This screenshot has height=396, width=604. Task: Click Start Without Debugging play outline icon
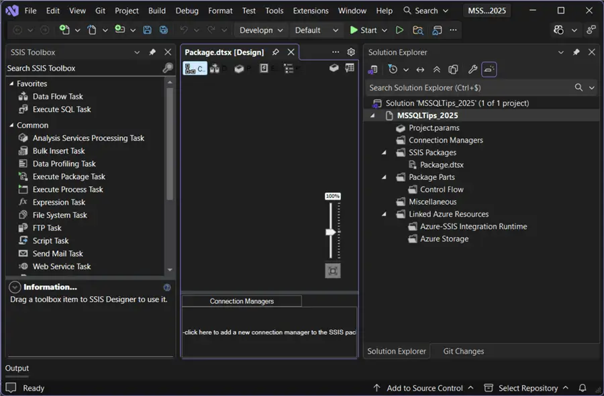[399, 30]
